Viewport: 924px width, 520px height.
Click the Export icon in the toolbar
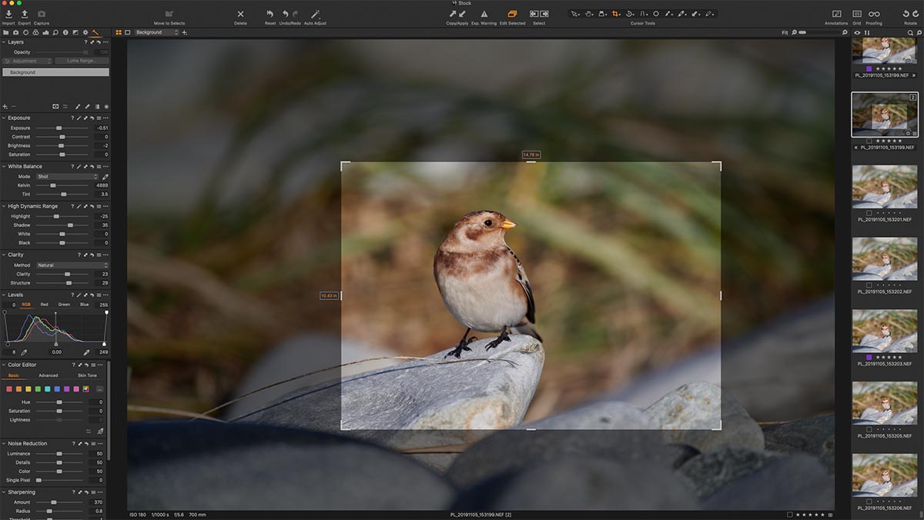(x=24, y=14)
